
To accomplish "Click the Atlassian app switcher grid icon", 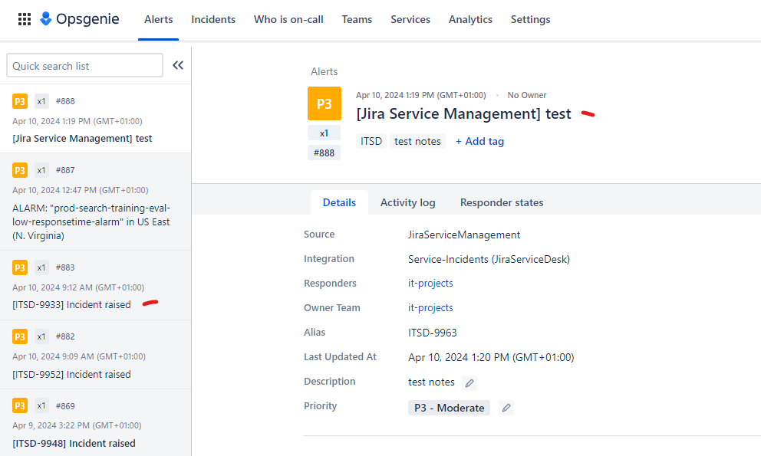I will [24, 19].
